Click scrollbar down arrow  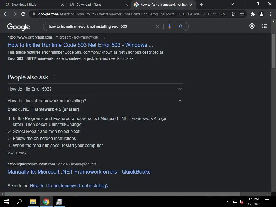point(274,189)
